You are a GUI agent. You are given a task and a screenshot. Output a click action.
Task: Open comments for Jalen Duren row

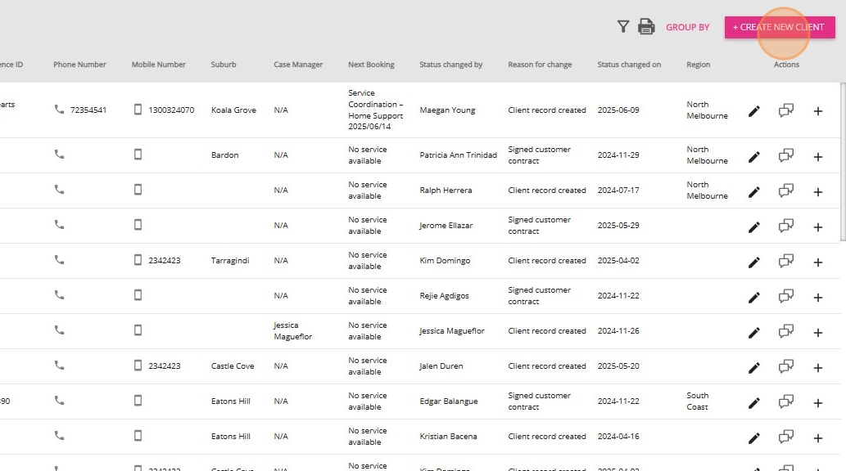click(x=786, y=367)
